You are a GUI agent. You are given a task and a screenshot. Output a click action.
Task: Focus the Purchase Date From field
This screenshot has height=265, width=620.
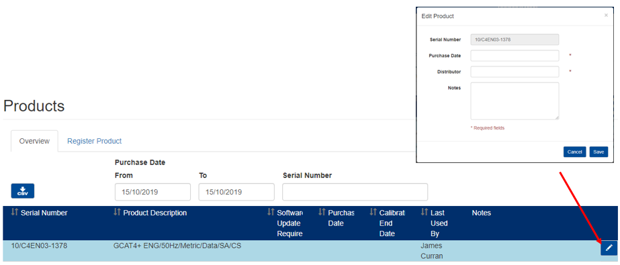click(152, 192)
